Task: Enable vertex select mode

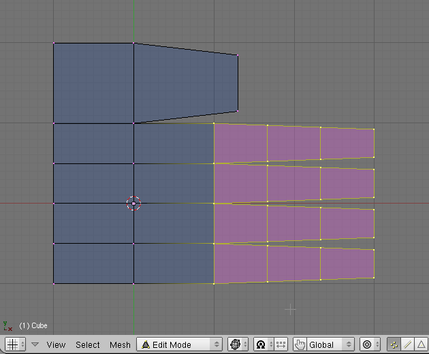Action: click(394, 344)
